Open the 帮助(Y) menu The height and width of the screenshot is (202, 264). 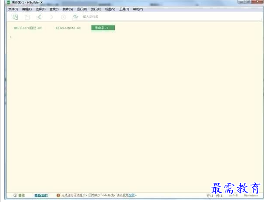click(138, 9)
